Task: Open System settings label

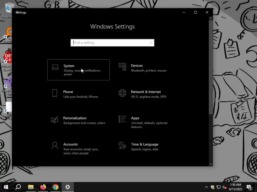Action: pos(69,66)
